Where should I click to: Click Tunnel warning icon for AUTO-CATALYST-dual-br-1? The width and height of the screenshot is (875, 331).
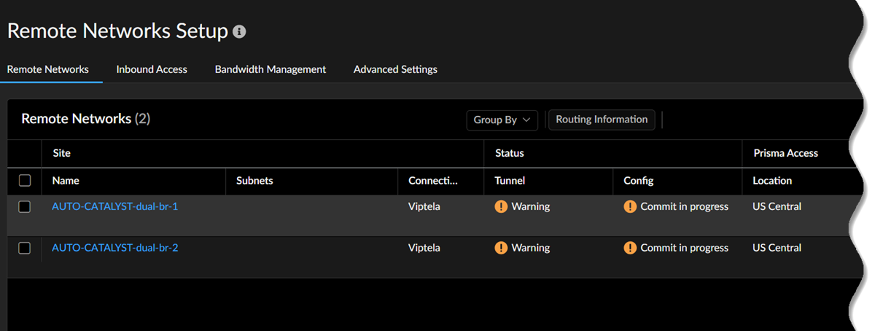tap(501, 206)
